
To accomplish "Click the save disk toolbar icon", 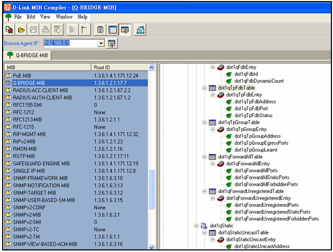I will tap(34, 30).
